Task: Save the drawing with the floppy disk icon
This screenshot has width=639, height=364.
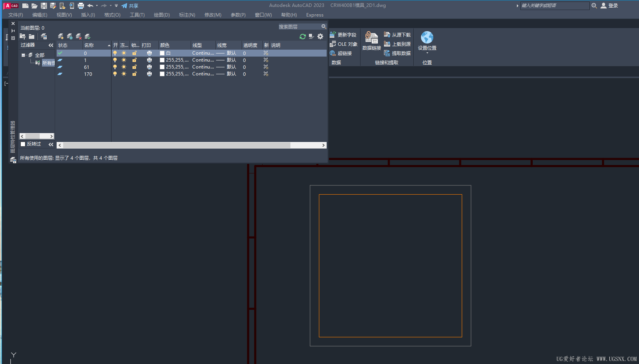Action: [44, 6]
